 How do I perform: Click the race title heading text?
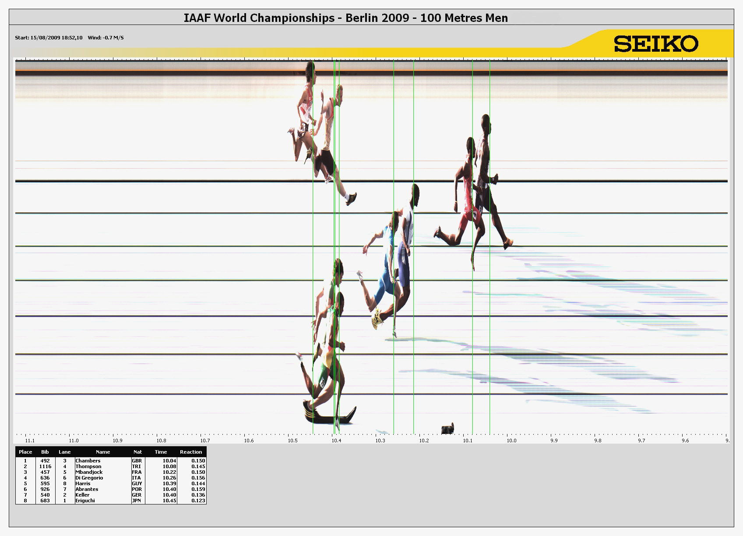(345, 18)
